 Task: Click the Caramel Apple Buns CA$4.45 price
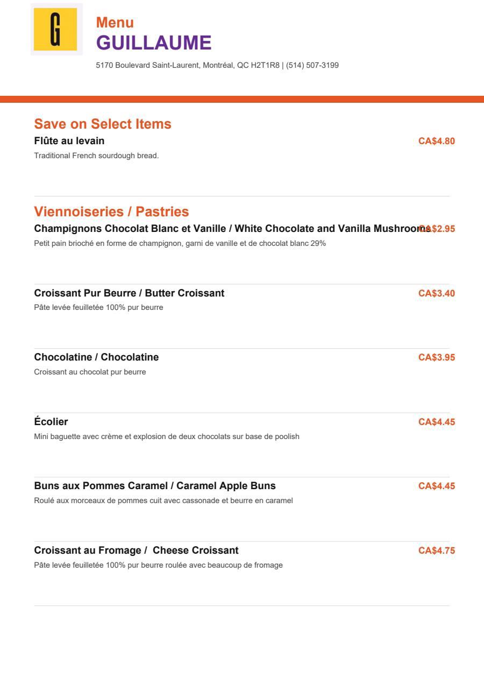(x=437, y=486)
